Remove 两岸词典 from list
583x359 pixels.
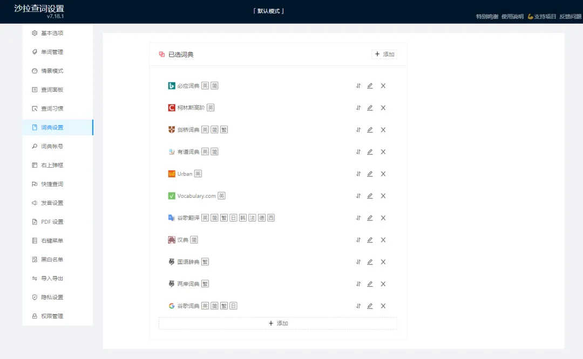[383, 284]
